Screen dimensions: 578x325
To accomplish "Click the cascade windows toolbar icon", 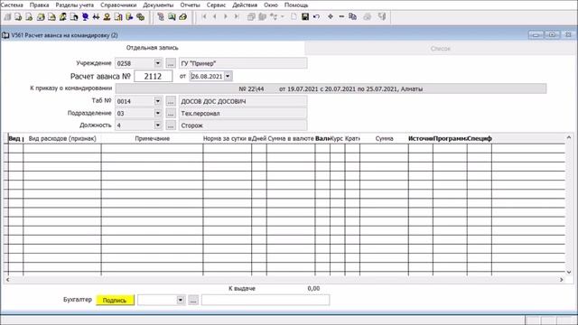I will click(251, 16).
